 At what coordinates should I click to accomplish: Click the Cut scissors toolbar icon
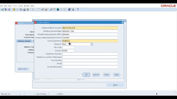[x=33, y=10]
